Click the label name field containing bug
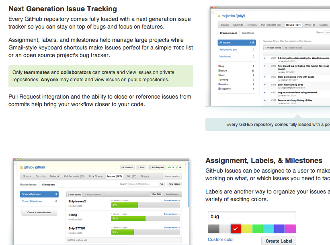The height and width of the screenshot is (245, 330). tap(252, 216)
